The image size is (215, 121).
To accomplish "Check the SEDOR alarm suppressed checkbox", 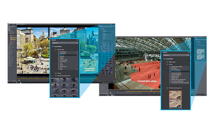I will [x=170, y=80].
